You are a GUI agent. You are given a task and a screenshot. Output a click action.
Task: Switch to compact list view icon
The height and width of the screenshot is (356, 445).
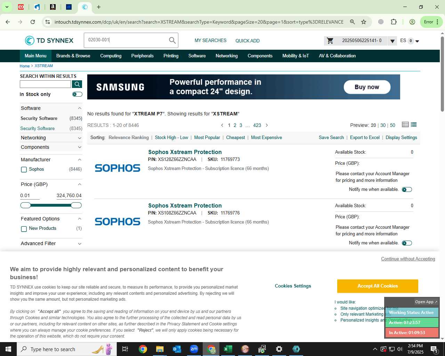coord(414,124)
